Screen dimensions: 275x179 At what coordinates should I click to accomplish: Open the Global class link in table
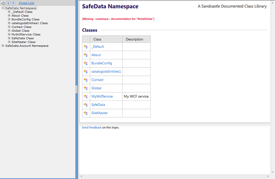(x=96, y=88)
